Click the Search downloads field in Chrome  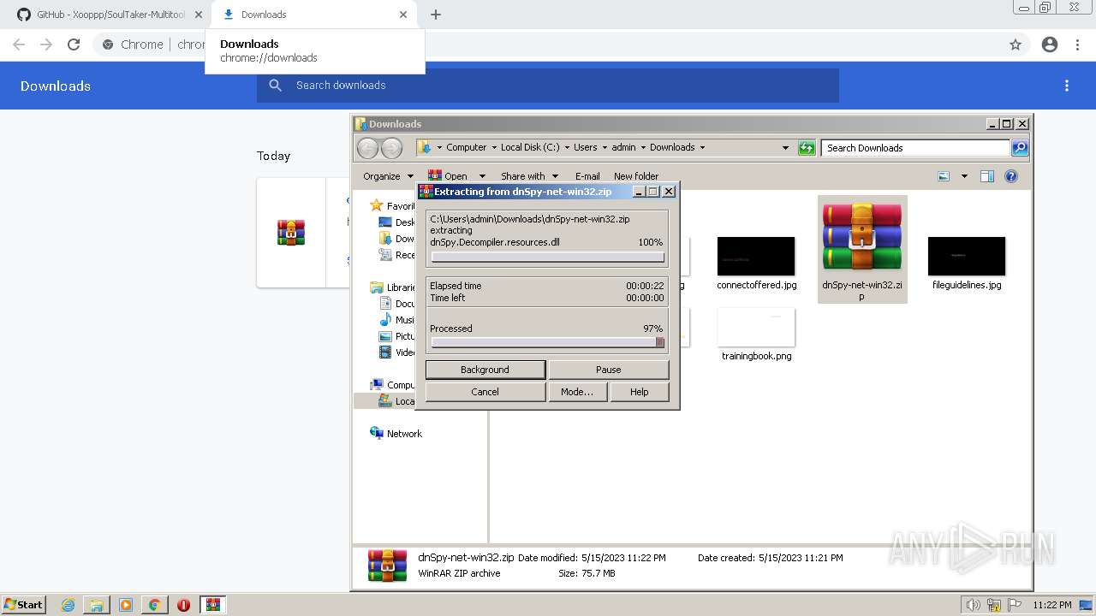548,86
